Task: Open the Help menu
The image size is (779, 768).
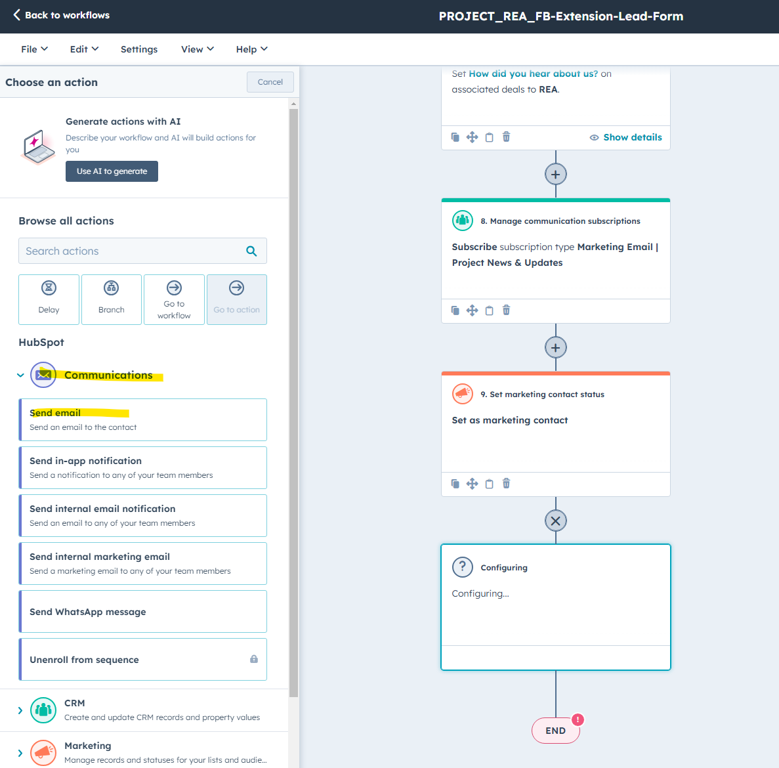Action: pos(251,49)
